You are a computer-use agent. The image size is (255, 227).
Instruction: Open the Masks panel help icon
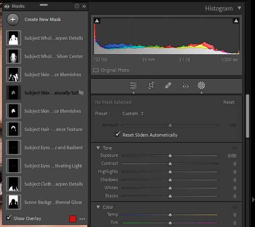click(x=77, y=6)
